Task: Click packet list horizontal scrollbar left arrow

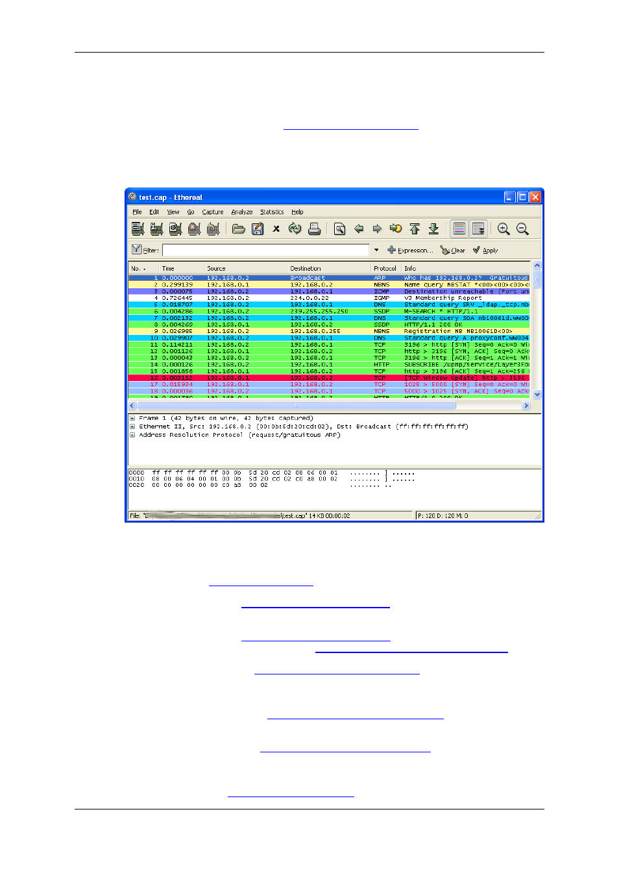Action: tap(132, 406)
